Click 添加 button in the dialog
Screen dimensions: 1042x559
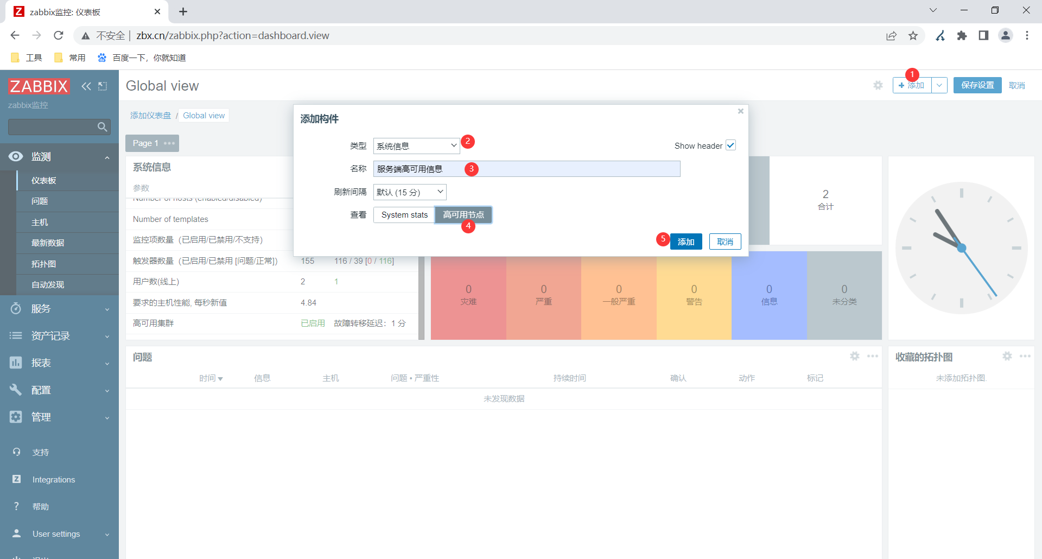tap(686, 242)
